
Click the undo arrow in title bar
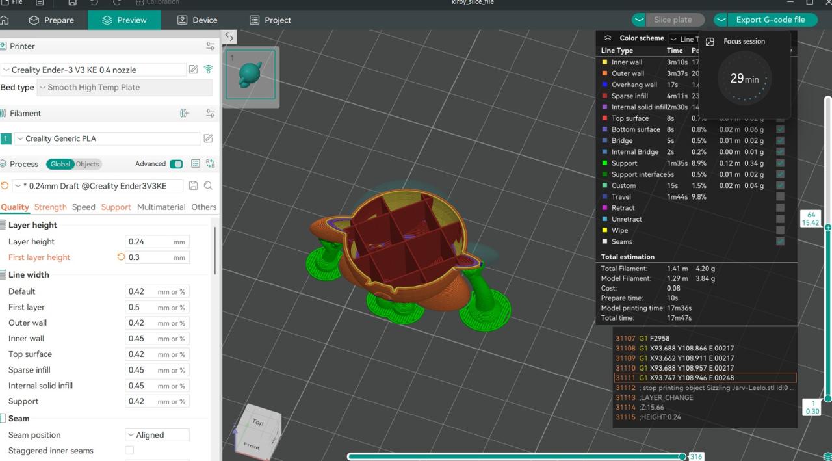click(x=94, y=3)
